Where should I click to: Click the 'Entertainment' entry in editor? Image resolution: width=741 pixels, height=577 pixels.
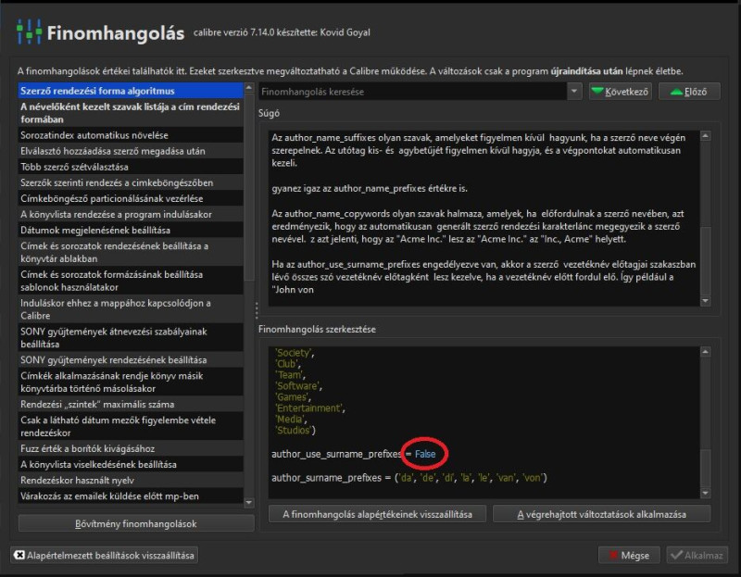(x=308, y=408)
